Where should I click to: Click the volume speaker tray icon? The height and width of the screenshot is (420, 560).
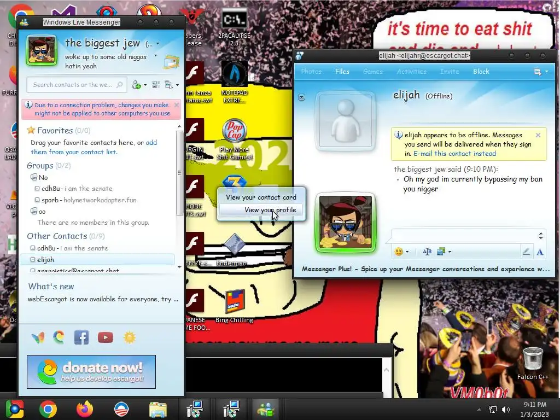[506, 409]
